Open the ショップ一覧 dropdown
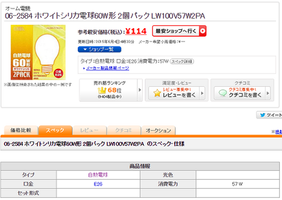This screenshot has height=200, width=282. click(x=100, y=49)
